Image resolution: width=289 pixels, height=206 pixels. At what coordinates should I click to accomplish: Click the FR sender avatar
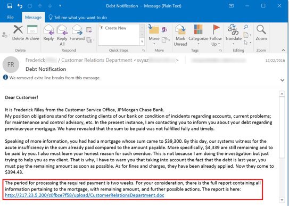coord(11,64)
